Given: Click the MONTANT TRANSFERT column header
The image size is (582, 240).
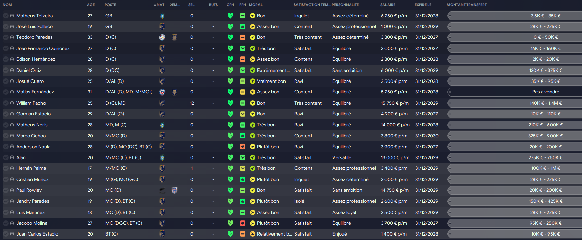Looking at the screenshot, I should click(x=467, y=5).
